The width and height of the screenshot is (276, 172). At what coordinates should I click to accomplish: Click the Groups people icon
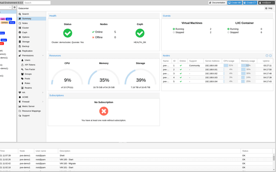pyautogui.click(x=22, y=74)
